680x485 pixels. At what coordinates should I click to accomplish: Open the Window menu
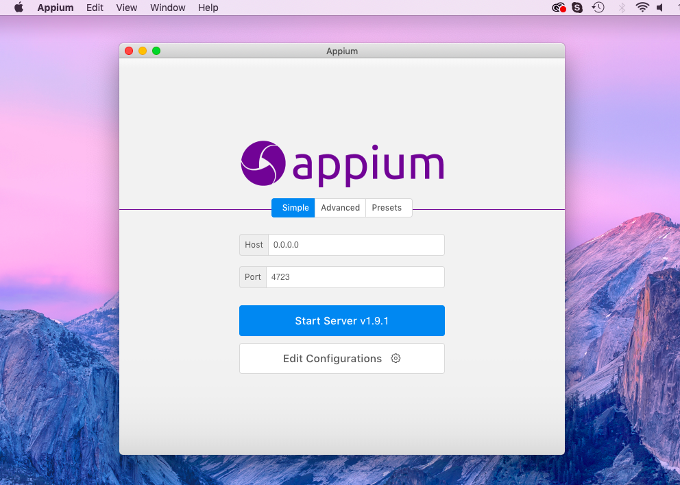(168, 8)
